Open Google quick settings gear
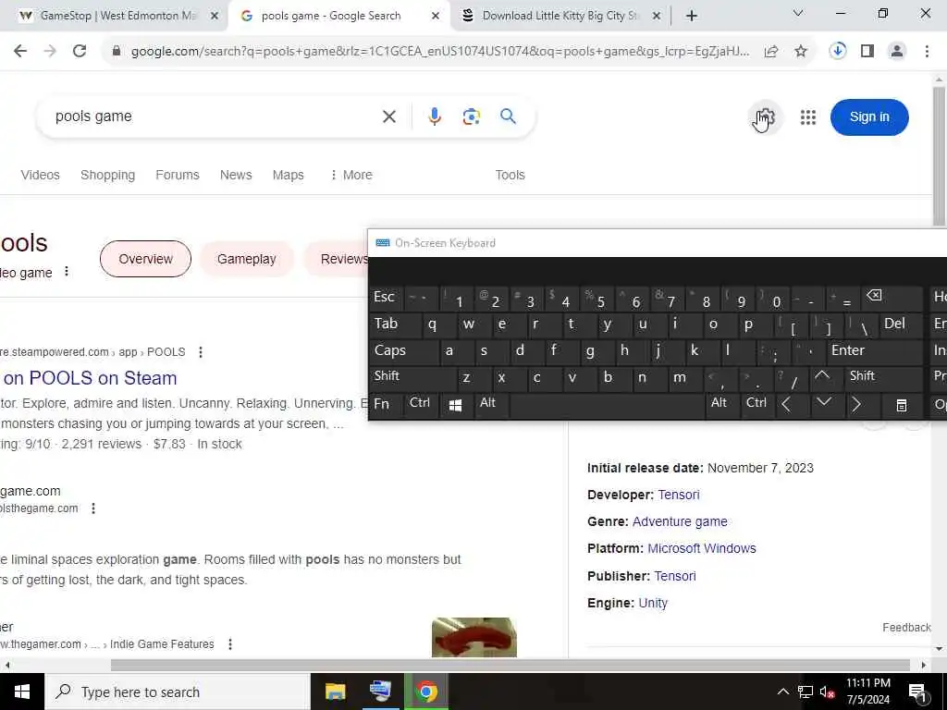Screen dimensions: 947x710 (765, 117)
